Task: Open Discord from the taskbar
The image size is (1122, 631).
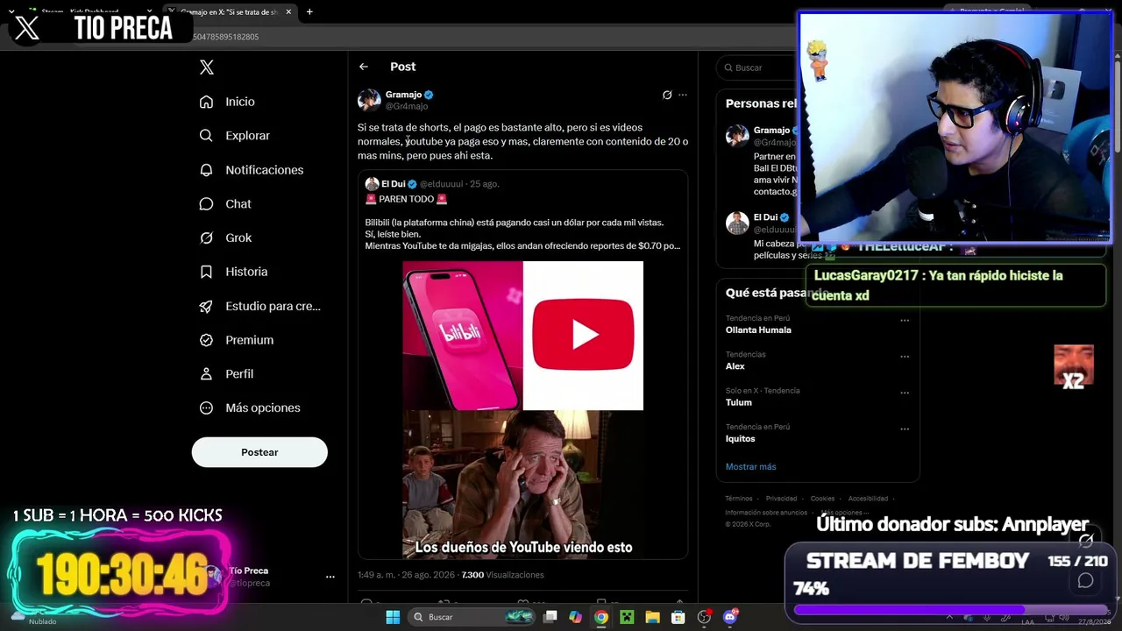Action: (x=730, y=617)
